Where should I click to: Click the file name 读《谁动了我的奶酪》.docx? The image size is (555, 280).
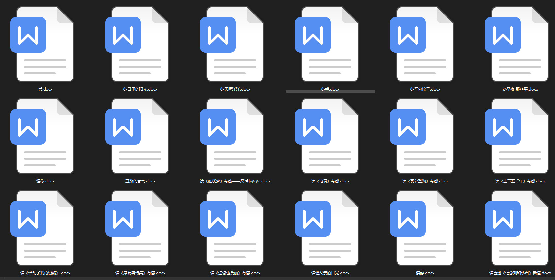coord(46,273)
